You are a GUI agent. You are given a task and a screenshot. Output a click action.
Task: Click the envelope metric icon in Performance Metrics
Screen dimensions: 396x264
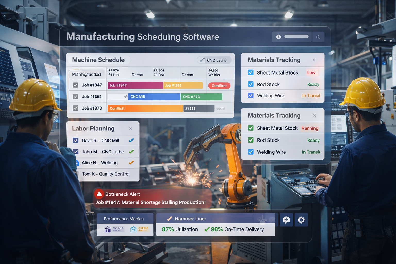134,229
